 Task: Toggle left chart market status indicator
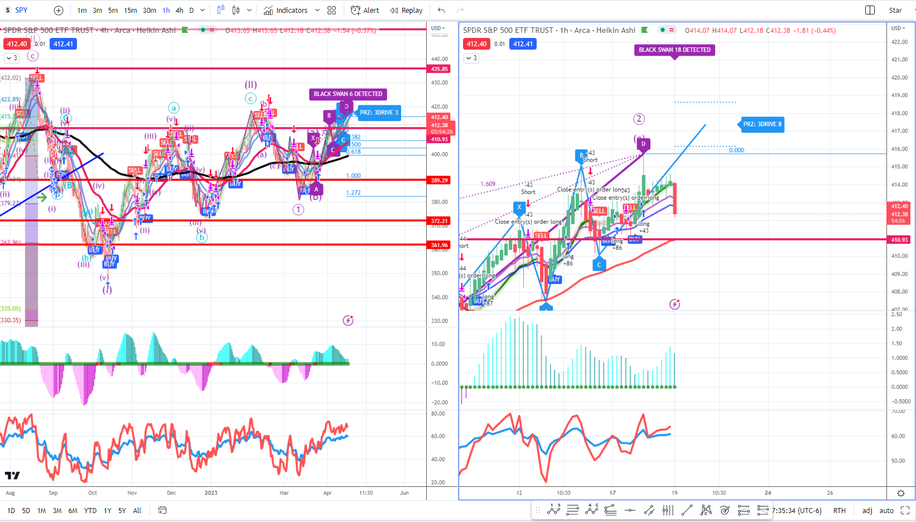(x=203, y=30)
